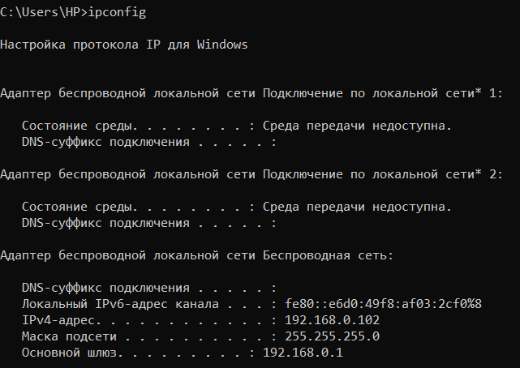Image resolution: width=520 pixels, height=368 pixels.
Task: Click the default gateway 192.168.0.1
Action: (x=303, y=353)
